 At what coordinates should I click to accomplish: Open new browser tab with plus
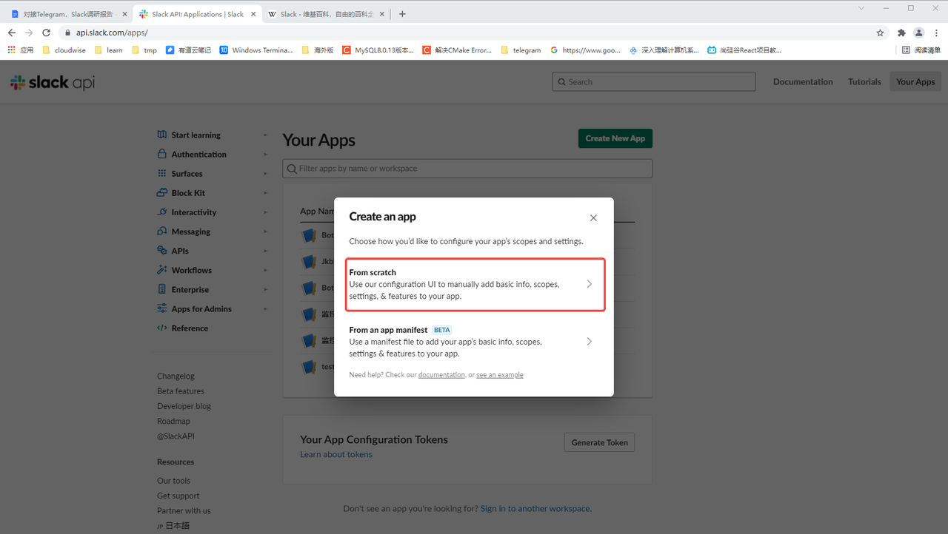[402, 13]
